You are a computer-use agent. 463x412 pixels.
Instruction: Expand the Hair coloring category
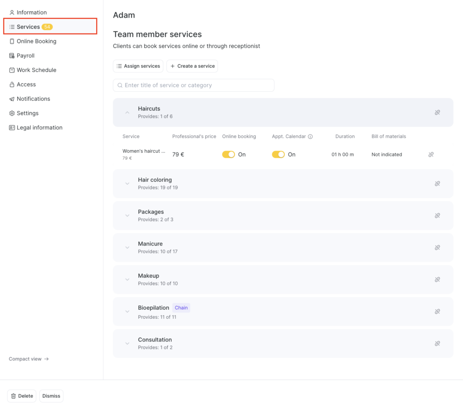[x=128, y=184]
